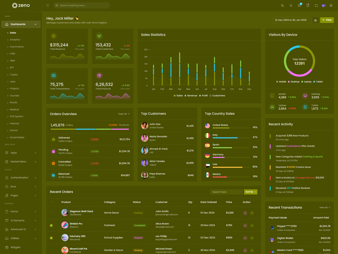The width and height of the screenshot is (338, 254).
Task: Open Ecommerce from the Dashboards submenu
Action: point(16,47)
